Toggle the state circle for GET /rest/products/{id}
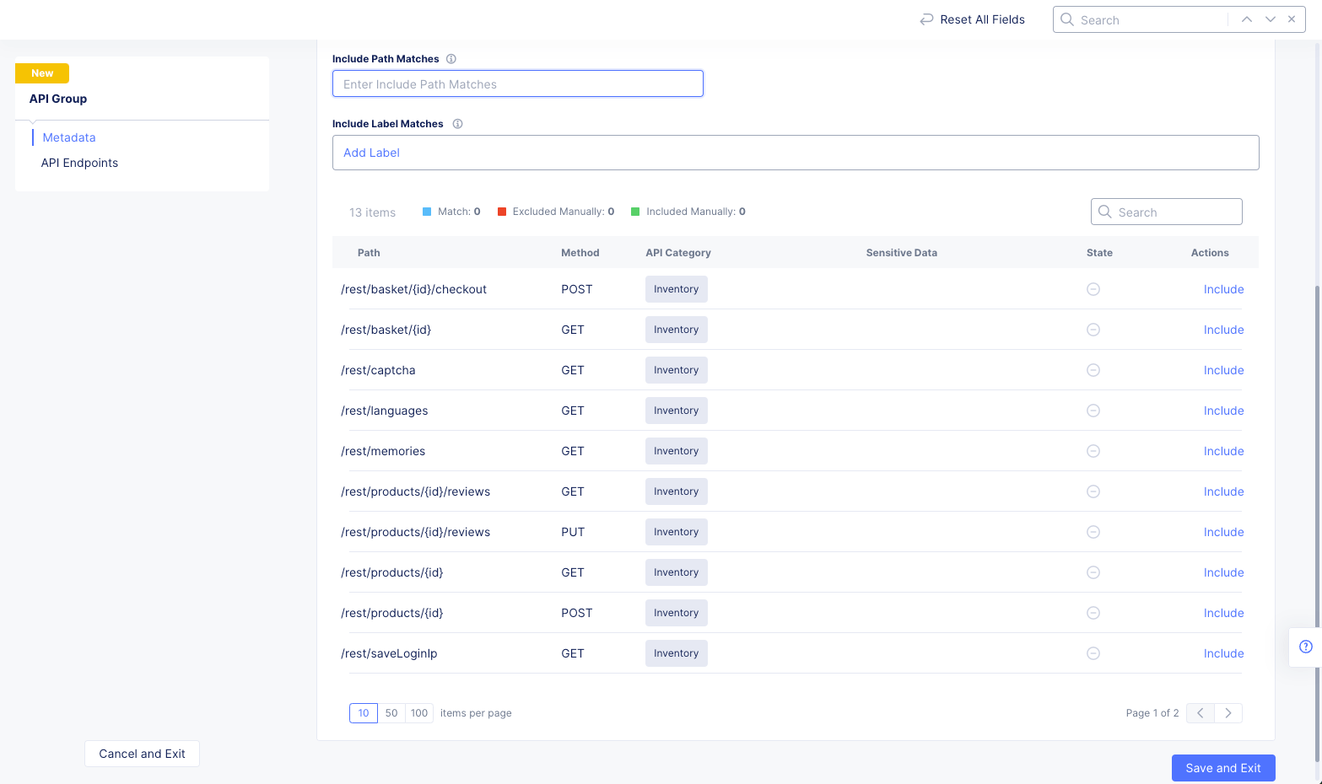This screenshot has width=1322, height=784. (1093, 572)
